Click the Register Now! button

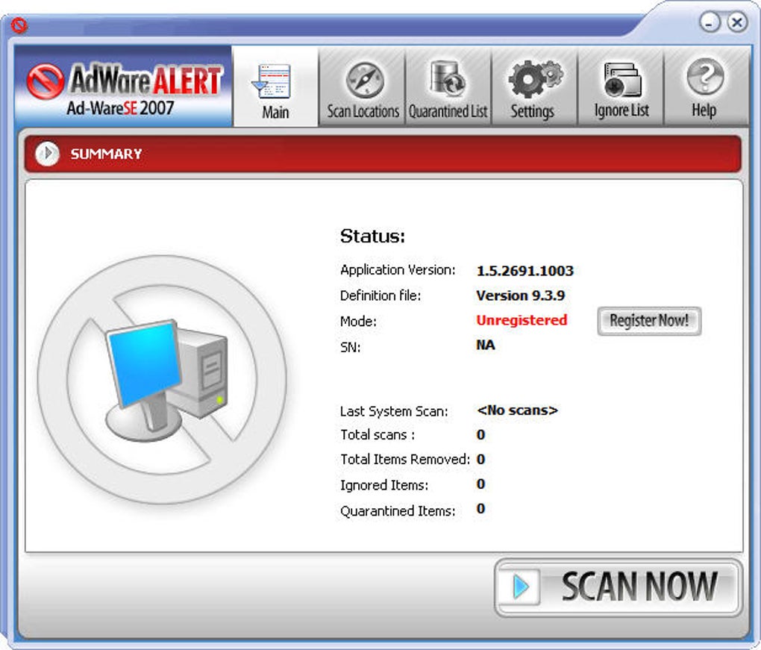649,321
